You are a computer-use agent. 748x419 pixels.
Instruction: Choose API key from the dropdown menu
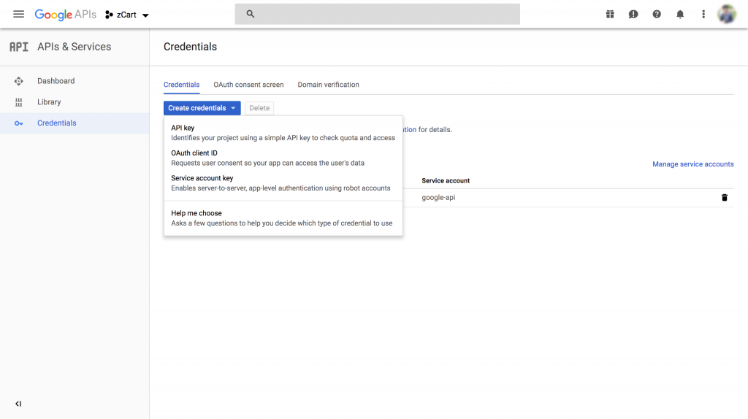[x=283, y=133]
